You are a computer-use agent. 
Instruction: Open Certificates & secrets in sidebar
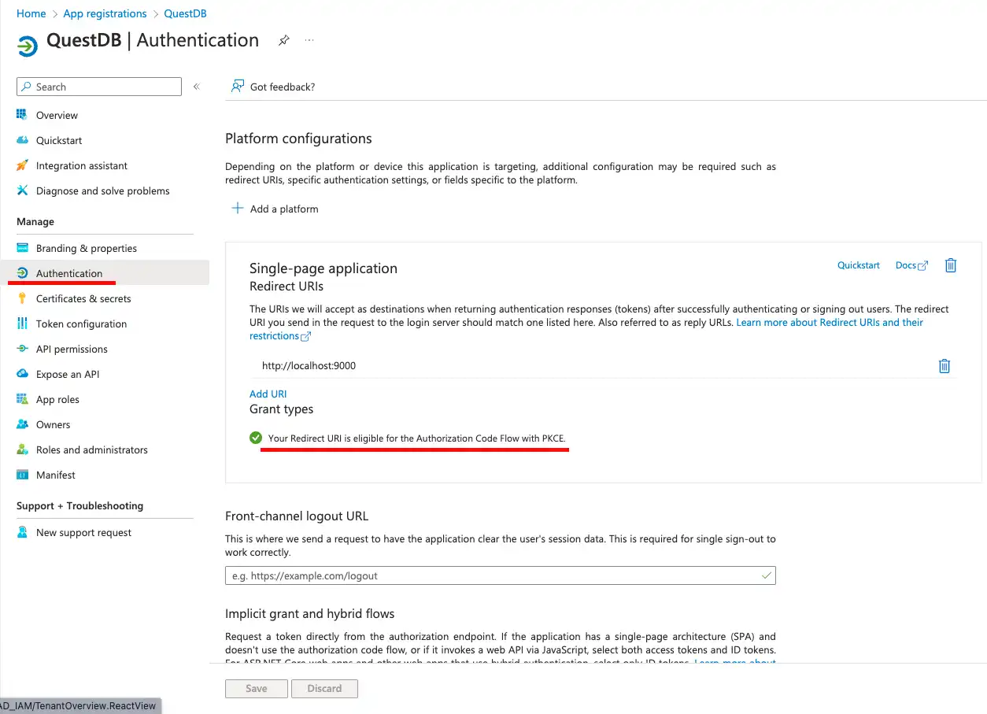pos(83,298)
